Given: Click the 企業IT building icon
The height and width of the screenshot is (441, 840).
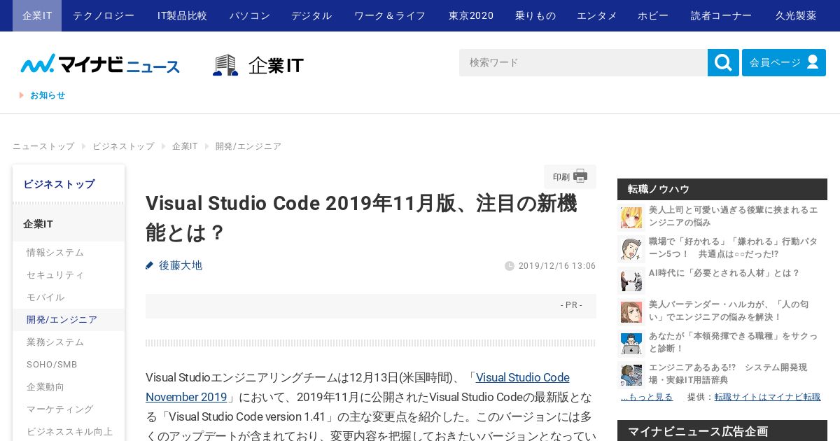Looking at the screenshot, I should pyautogui.click(x=225, y=65).
